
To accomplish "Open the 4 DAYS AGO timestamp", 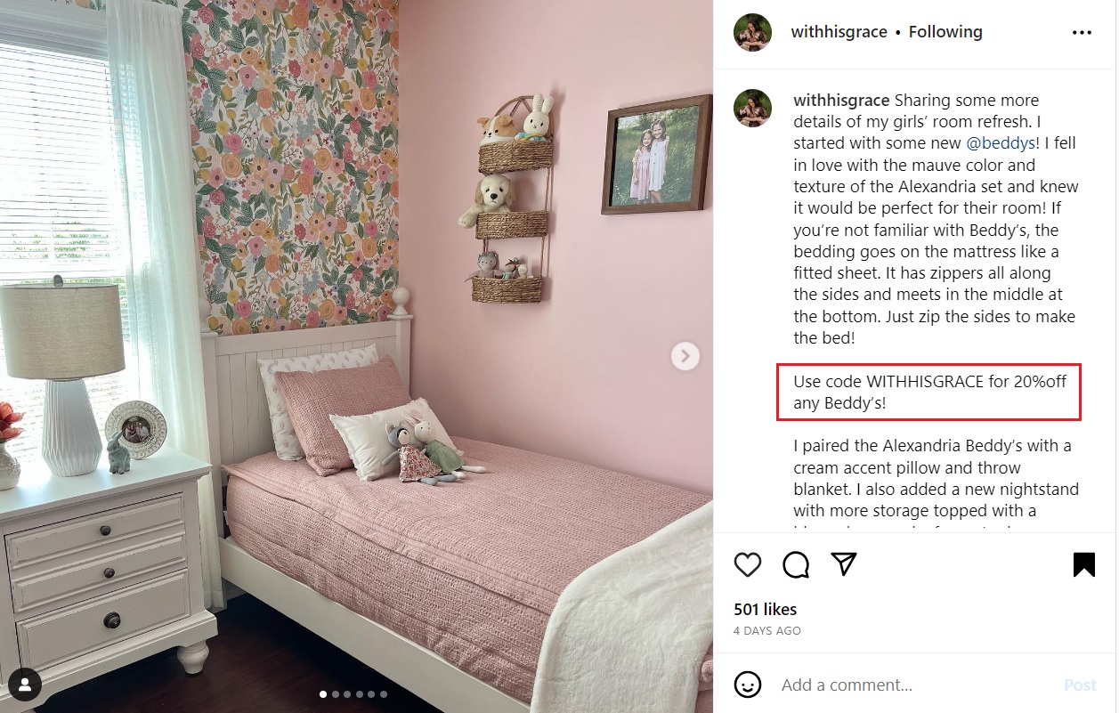I will point(767,631).
